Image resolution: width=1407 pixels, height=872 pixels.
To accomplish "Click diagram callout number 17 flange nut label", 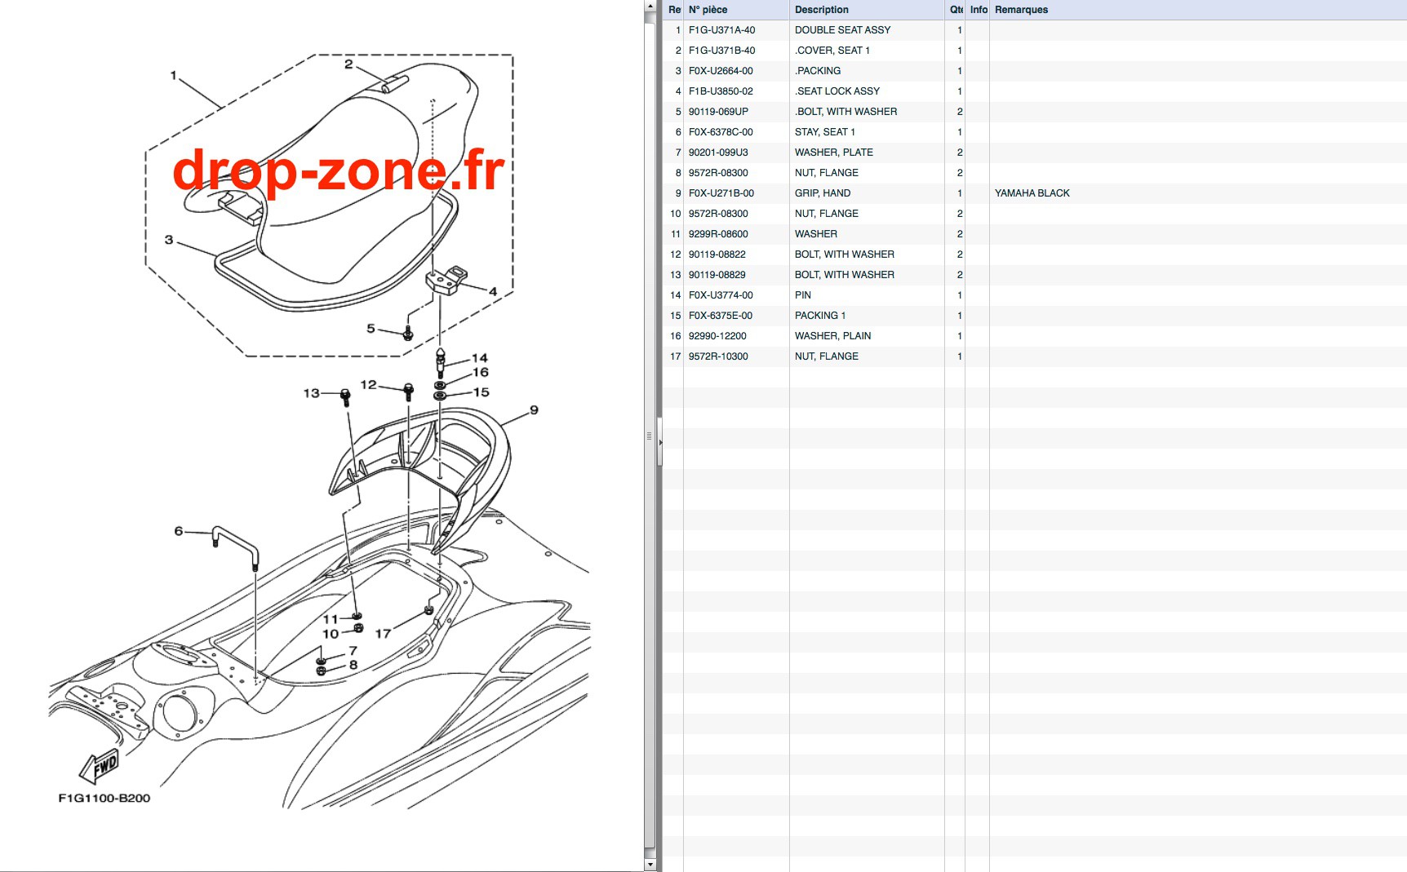I will pyautogui.click(x=383, y=634).
